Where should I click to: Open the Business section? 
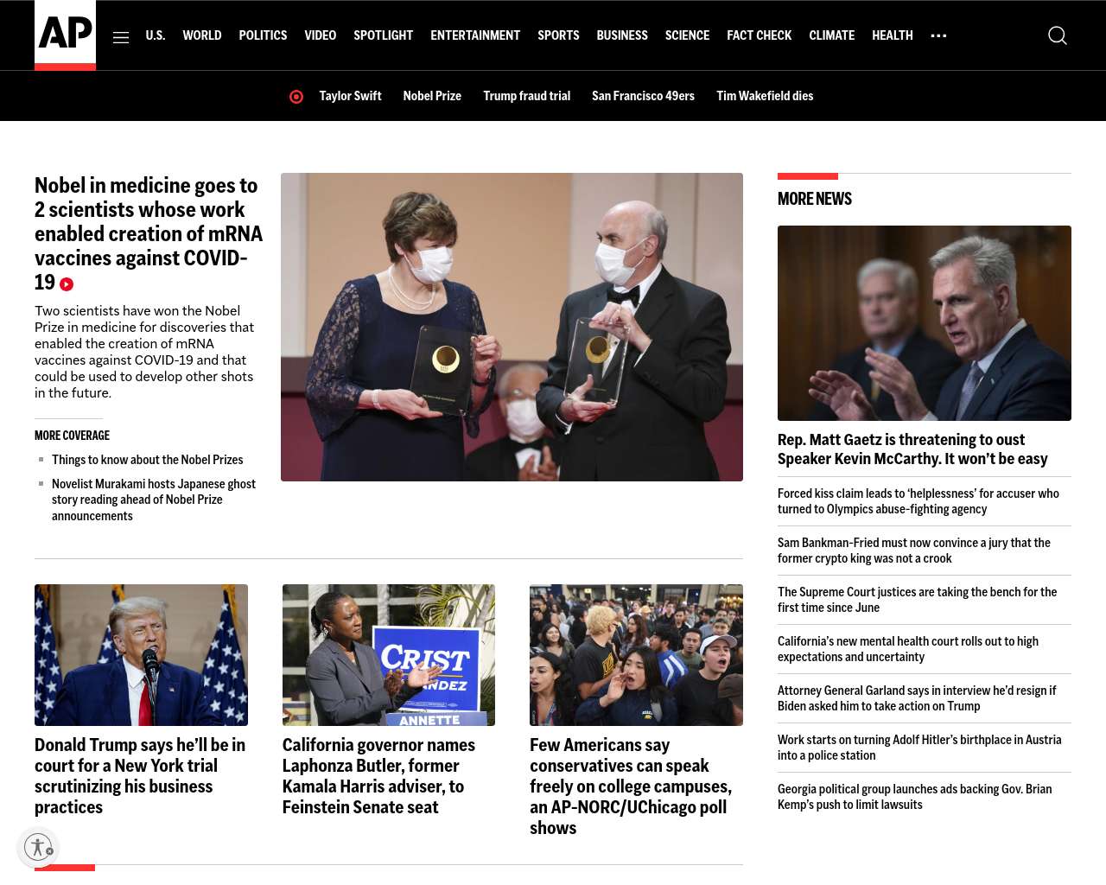pyautogui.click(x=622, y=35)
